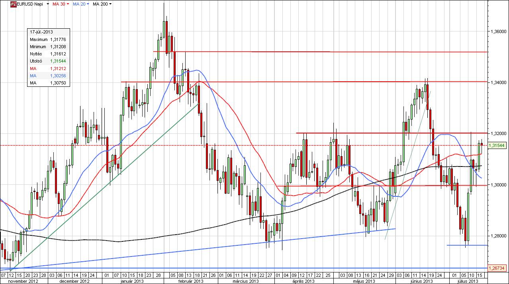
Task: Open the MA 20 indicator dropdown
Action: tap(88, 4)
